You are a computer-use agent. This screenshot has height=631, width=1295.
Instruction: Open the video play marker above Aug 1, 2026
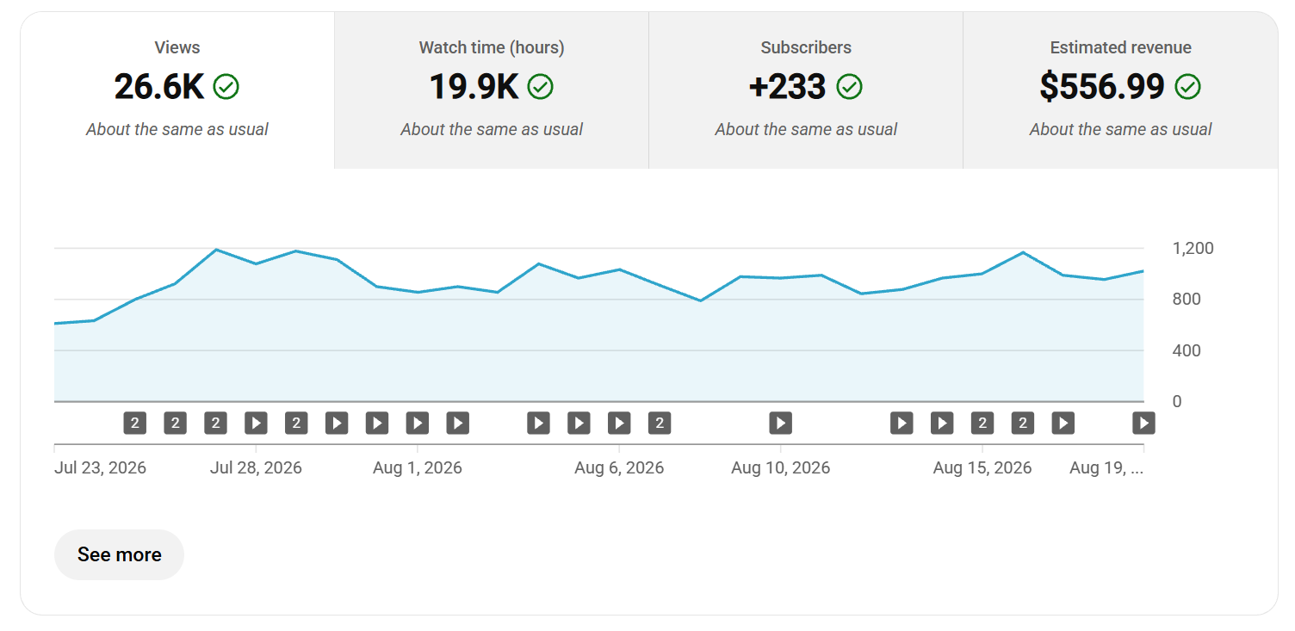(x=418, y=423)
